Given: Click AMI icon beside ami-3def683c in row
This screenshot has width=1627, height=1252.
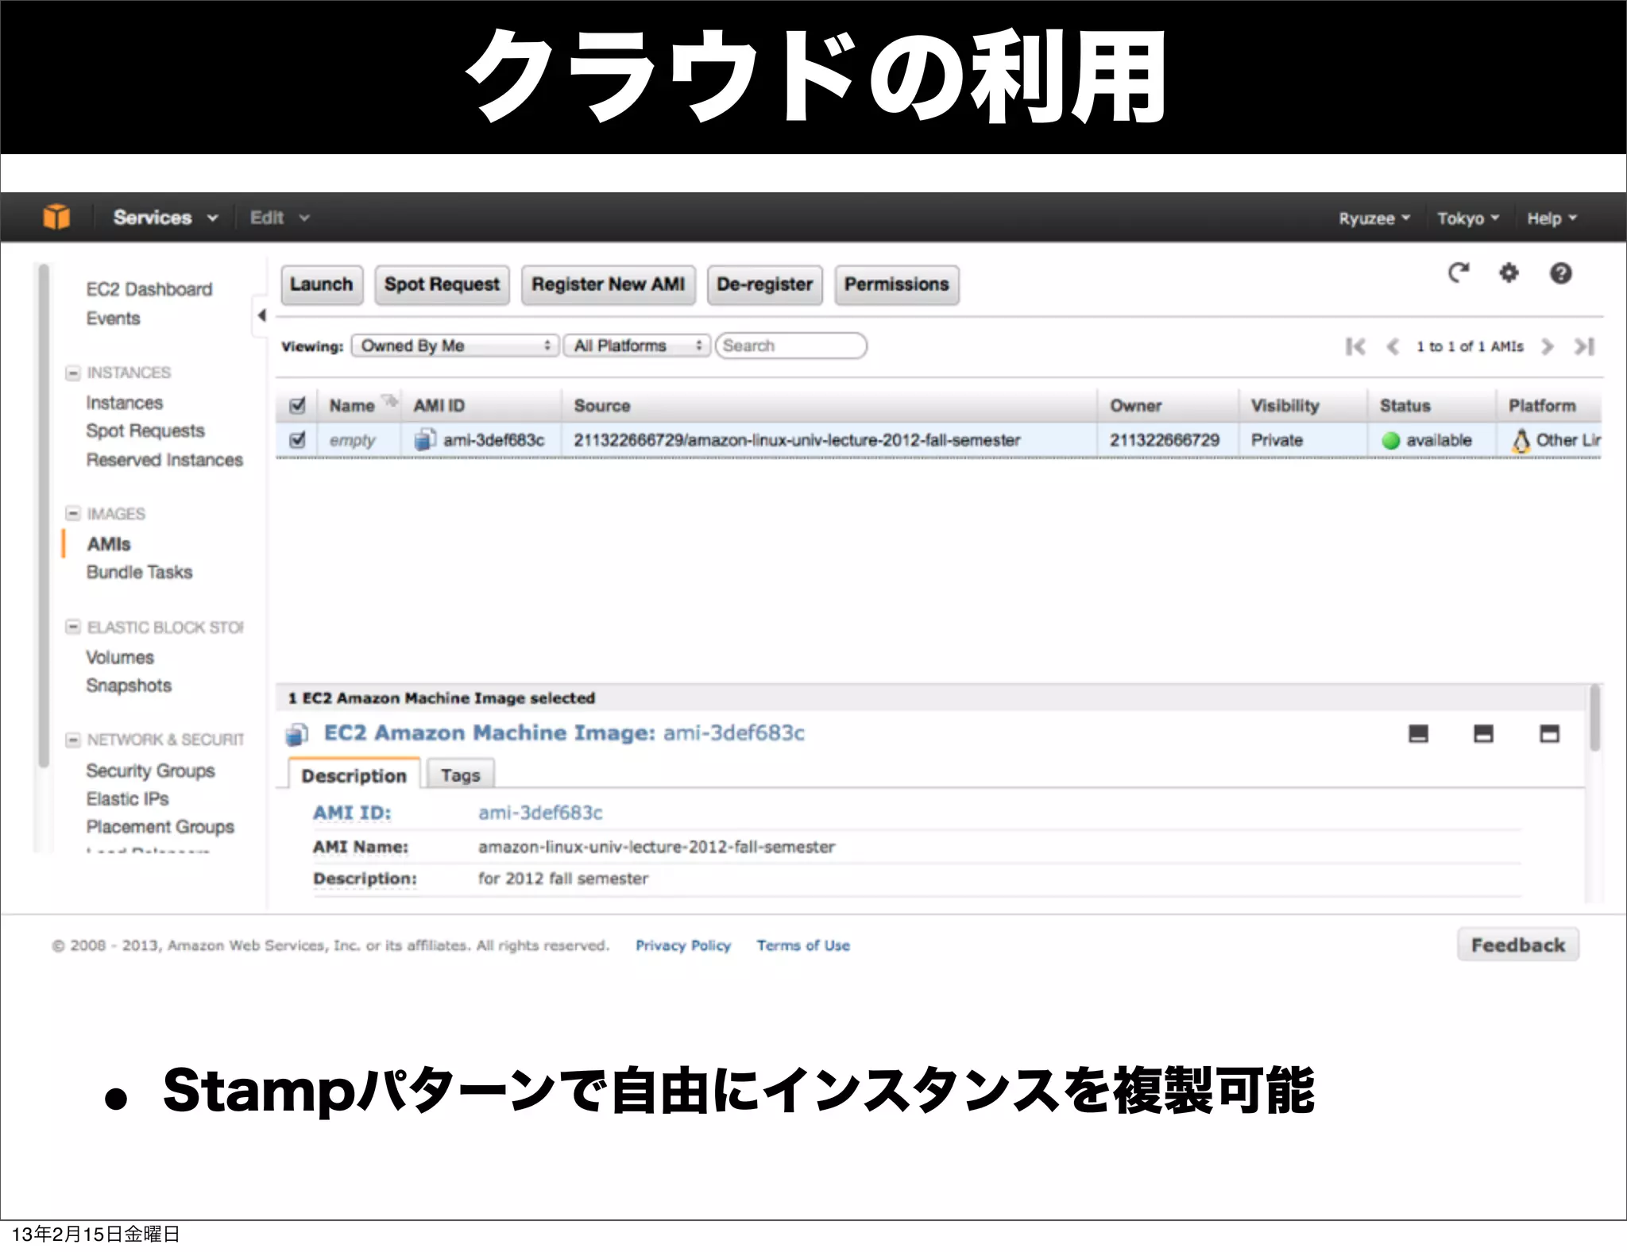Looking at the screenshot, I should point(425,439).
